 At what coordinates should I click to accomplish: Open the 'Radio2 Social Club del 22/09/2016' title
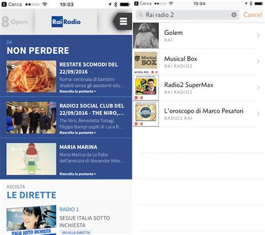click(x=92, y=109)
